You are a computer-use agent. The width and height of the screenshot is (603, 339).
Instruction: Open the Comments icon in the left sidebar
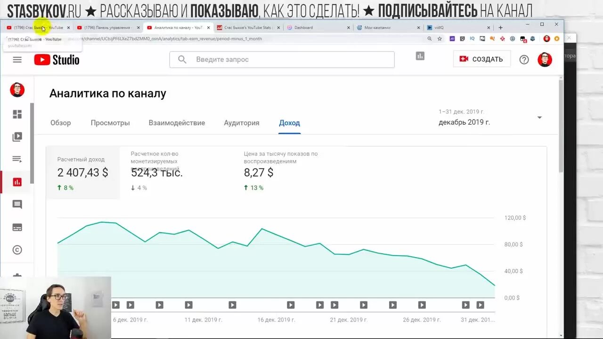pos(17,204)
